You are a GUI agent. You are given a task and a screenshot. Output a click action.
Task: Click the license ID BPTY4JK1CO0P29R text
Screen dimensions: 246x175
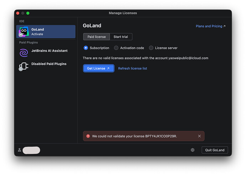click(161, 136)
